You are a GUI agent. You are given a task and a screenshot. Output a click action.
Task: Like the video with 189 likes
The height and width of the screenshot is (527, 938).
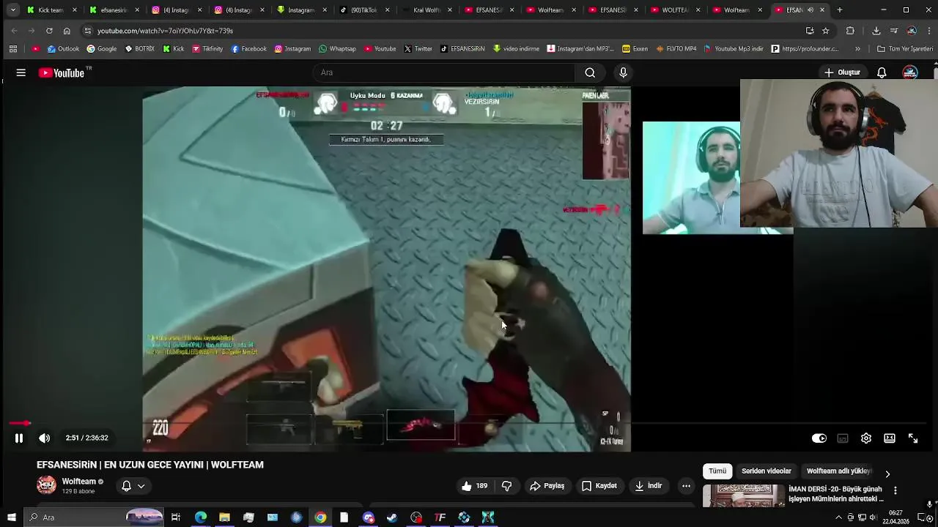474,485
